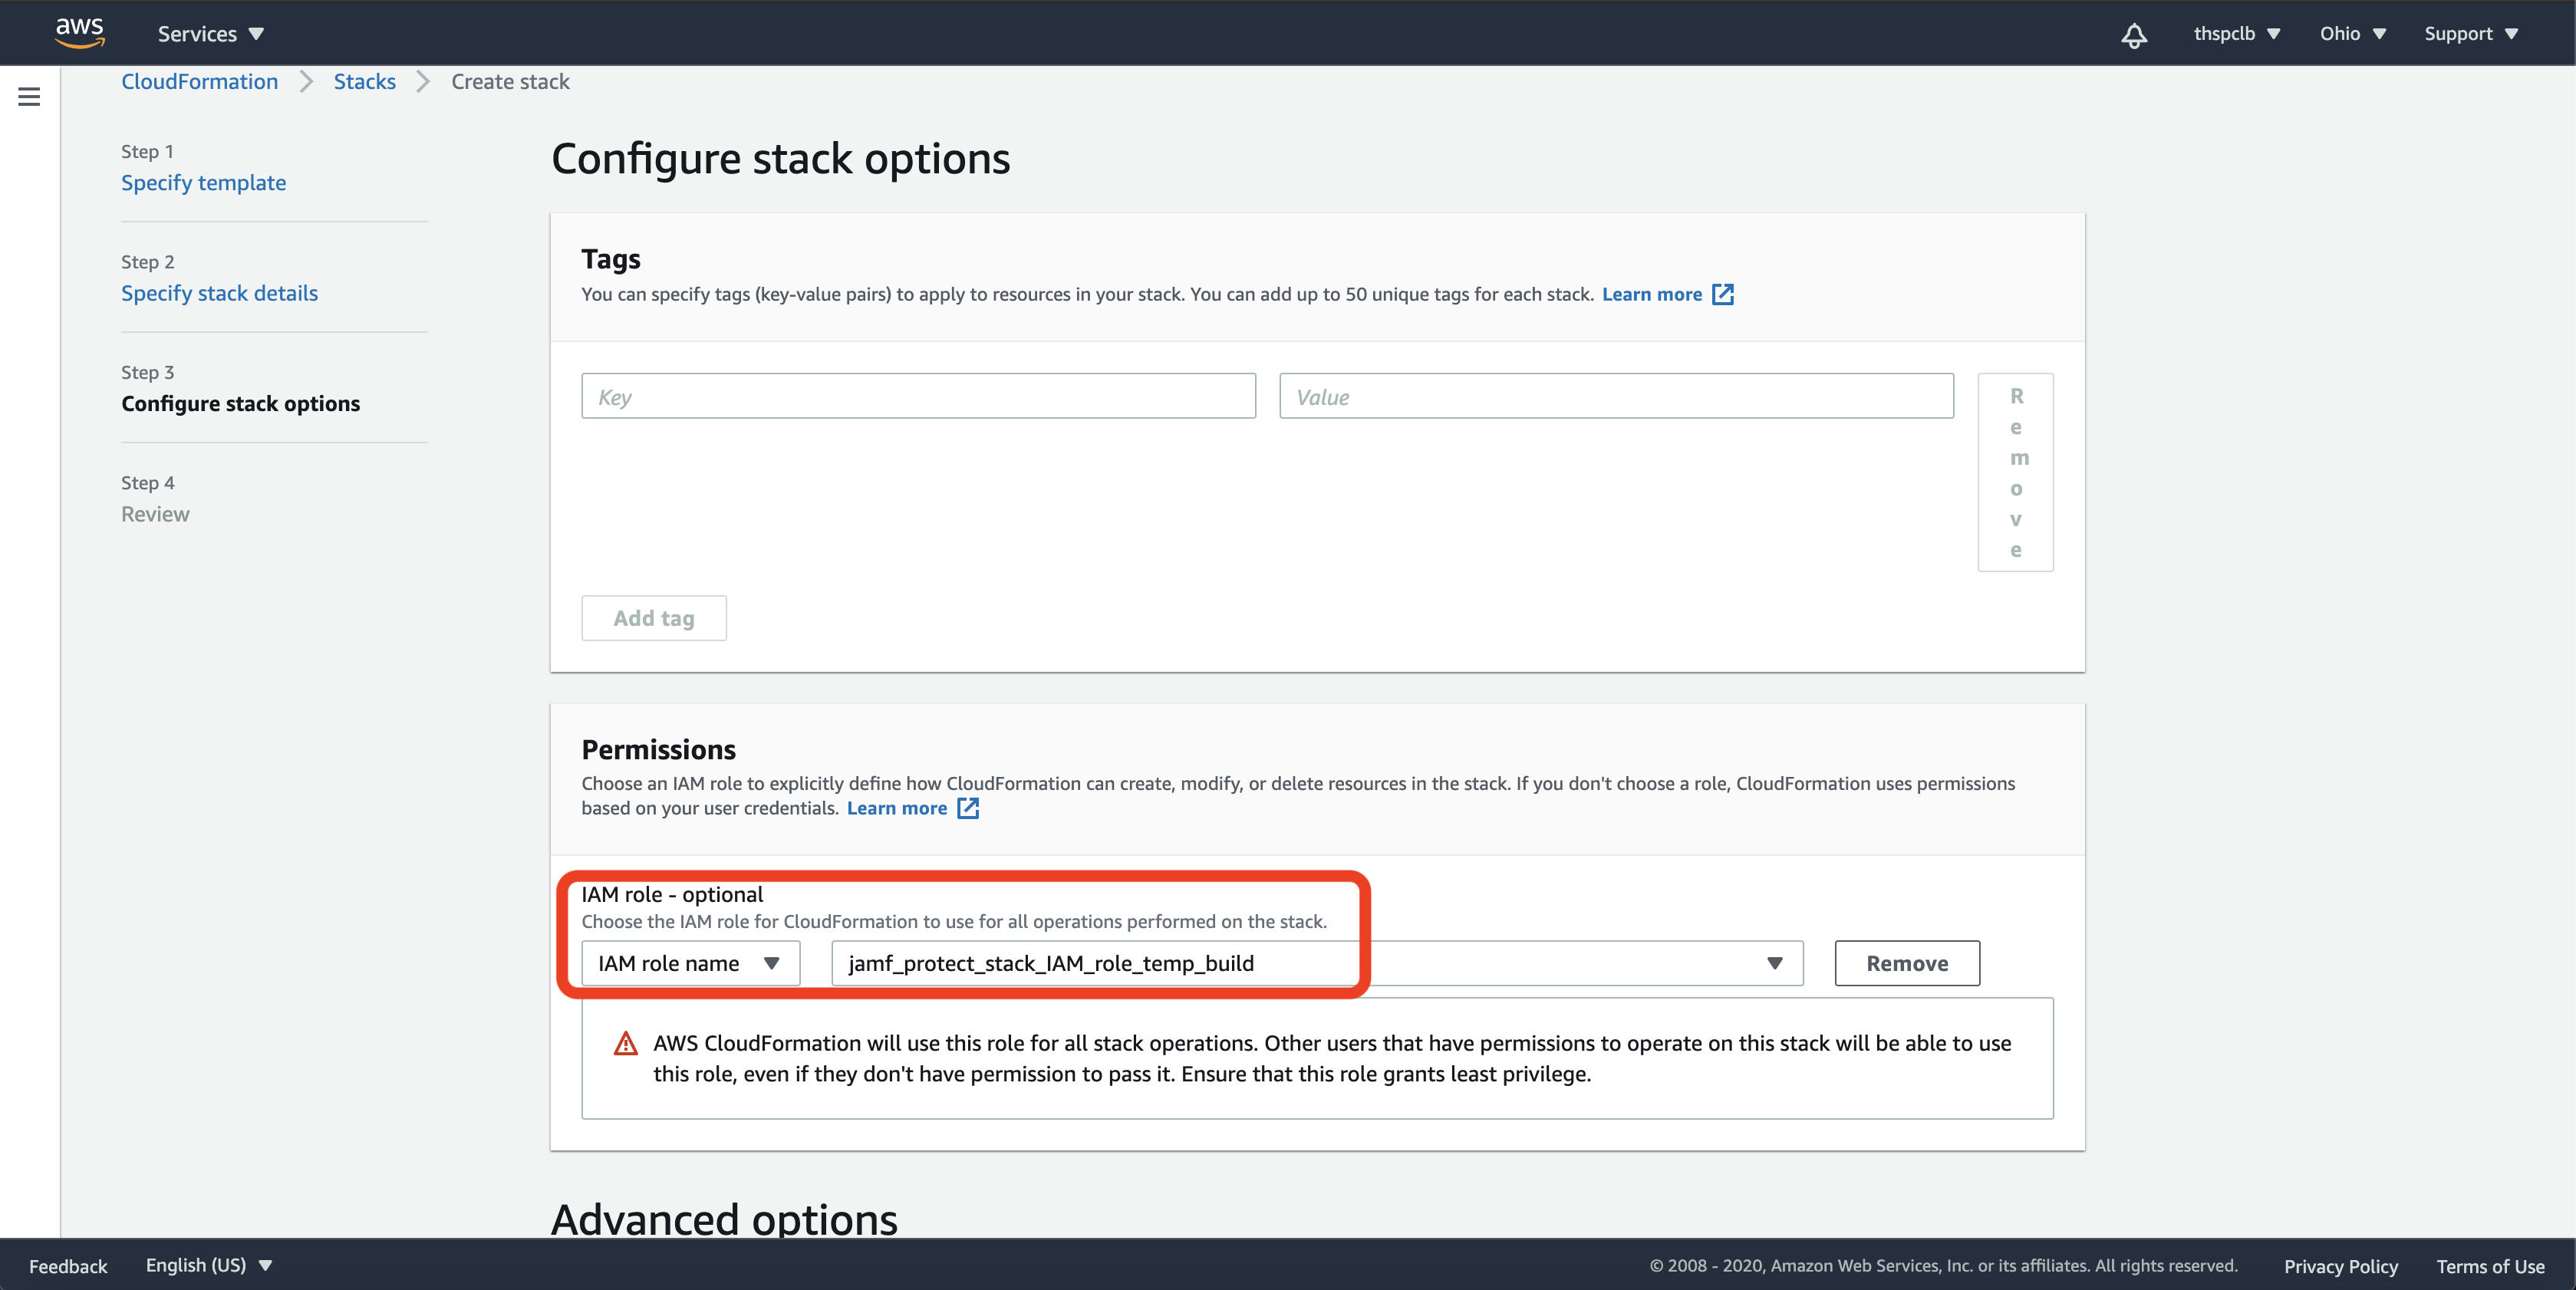
Task: Click the warning triangle icon
Action: tap(625, 1044)
